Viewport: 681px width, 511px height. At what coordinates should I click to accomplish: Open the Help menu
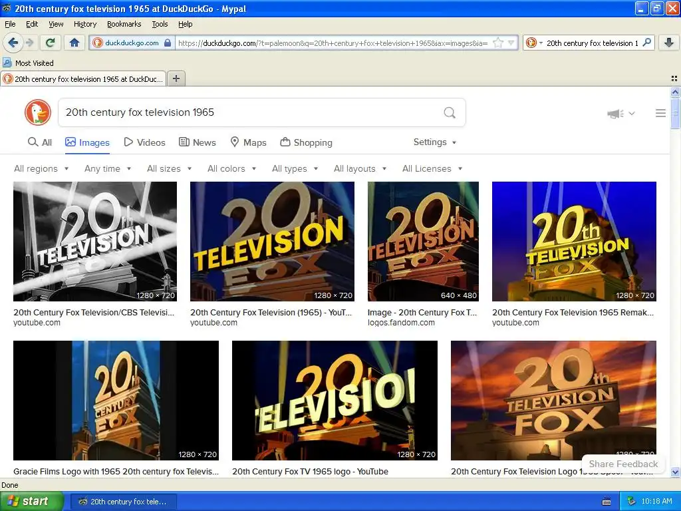click(x=185, y=24)
